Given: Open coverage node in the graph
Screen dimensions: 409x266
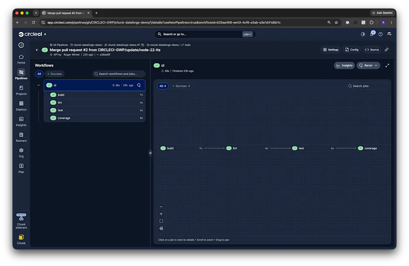Looking at the screenshot, I should point(374,148).
